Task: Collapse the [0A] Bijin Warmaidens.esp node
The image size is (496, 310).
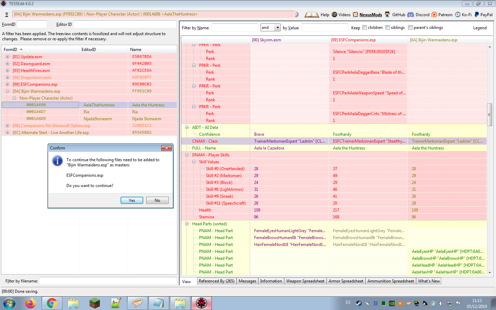Action: point(7,91)
